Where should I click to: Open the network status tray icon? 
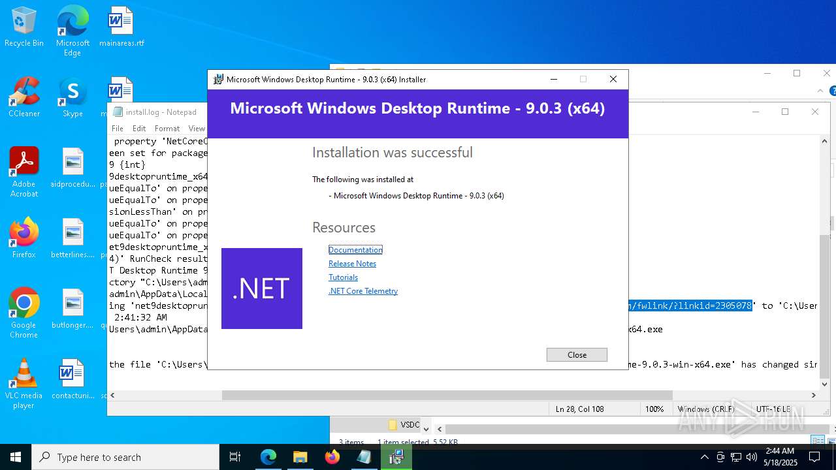[736, 457]
